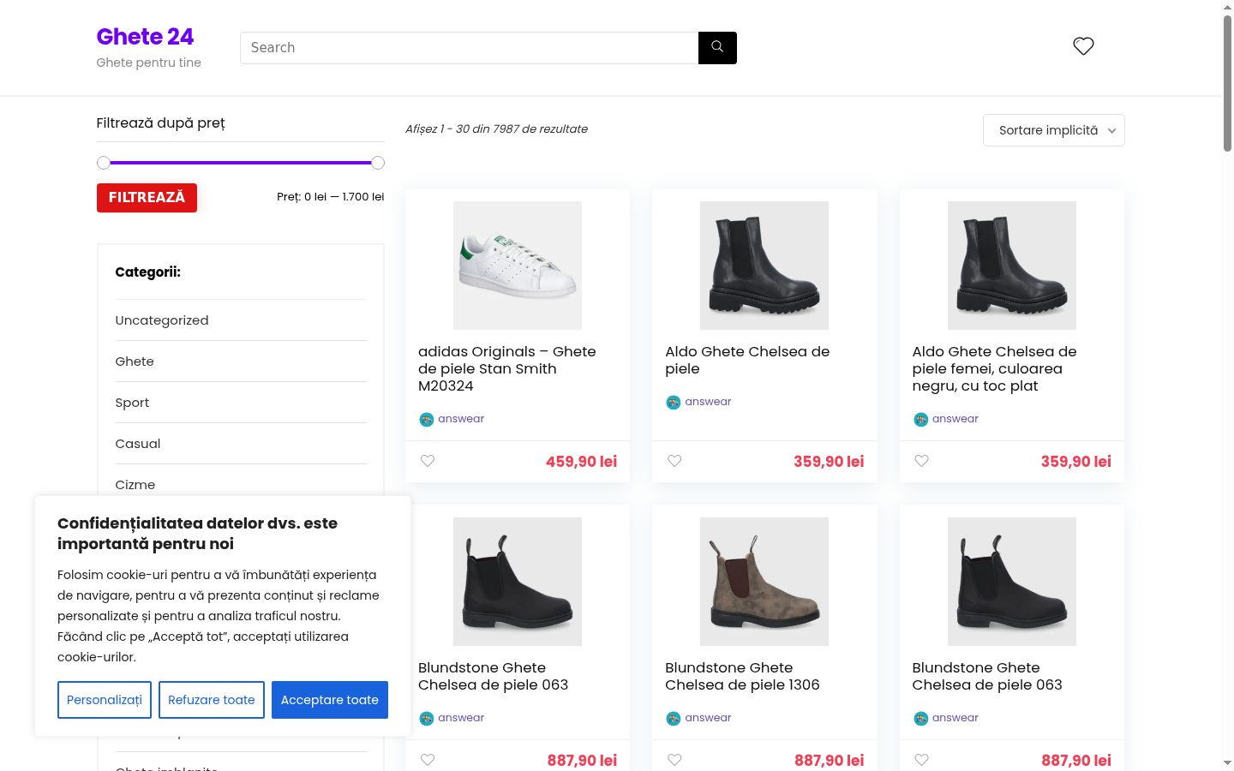
Task: Click the brown Blundstone 1306 boot image
Action: [x=764, y=582]
